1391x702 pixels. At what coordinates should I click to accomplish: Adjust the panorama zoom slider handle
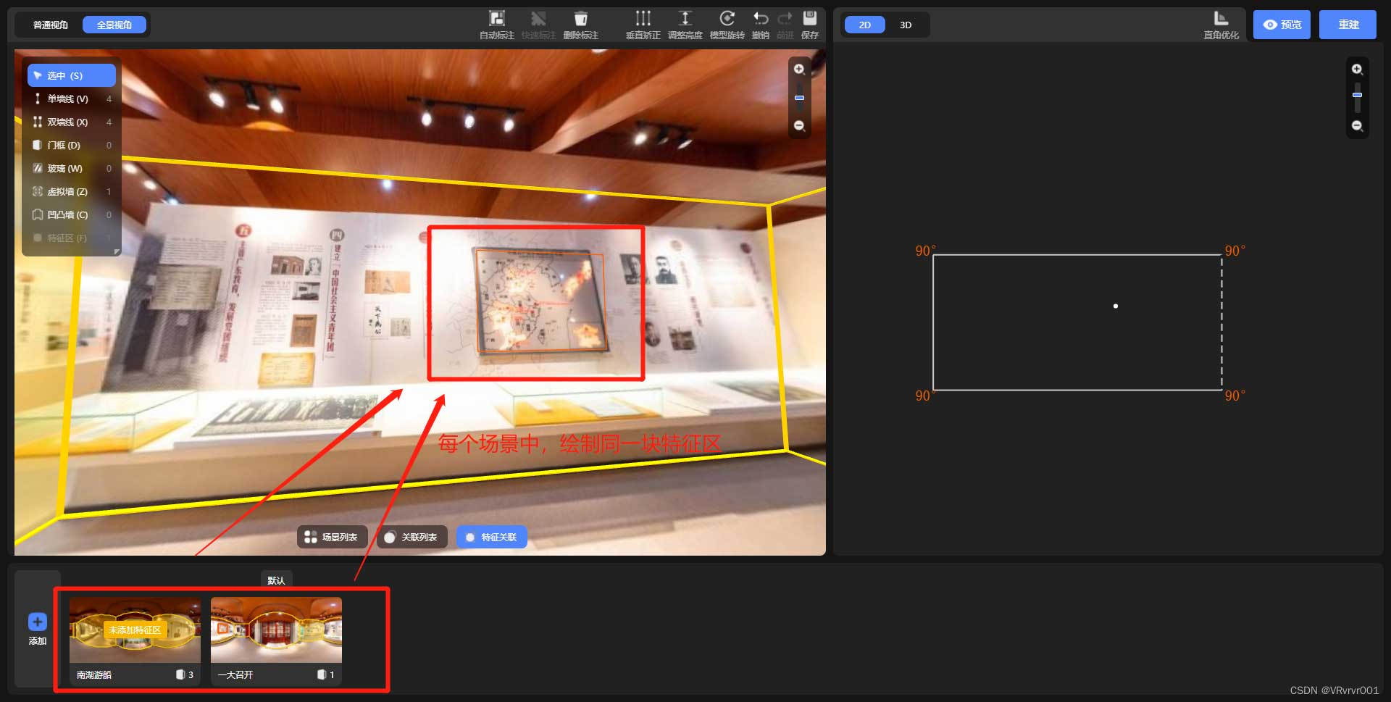pyautogui.click(x=799, y=97)
